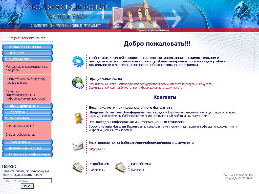Click the notepad icon beside Цапков А.

[120, 167]
